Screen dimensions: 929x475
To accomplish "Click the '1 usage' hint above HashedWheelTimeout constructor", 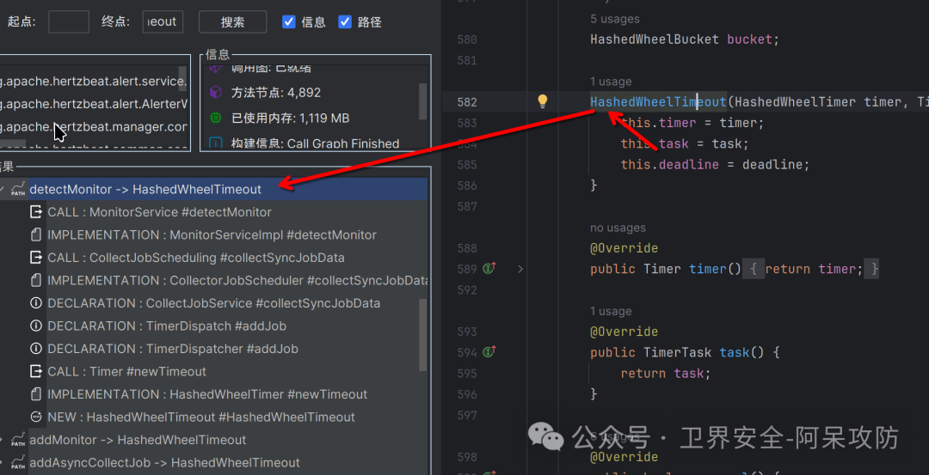I will pos(610,82).
